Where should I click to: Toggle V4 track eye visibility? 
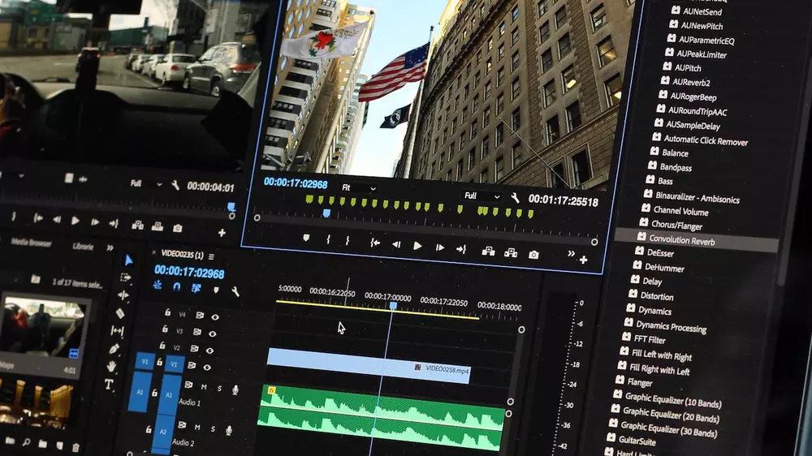(x=215, y=316)
